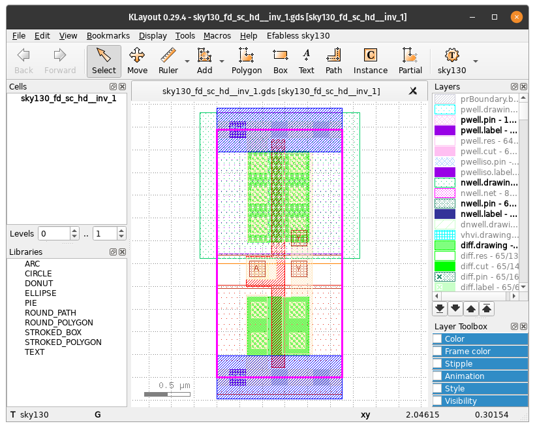Move selected layer down one step
The height and width of the screenshot is (428, 535).
point(455,308)
